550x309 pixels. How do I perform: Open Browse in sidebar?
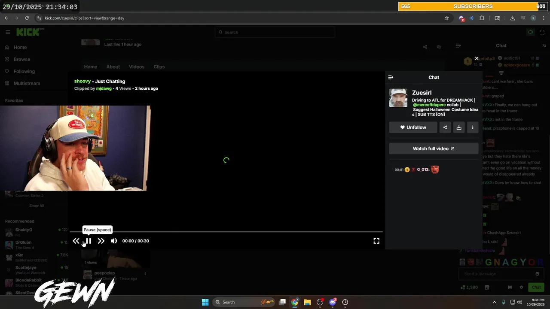[22, 59]
